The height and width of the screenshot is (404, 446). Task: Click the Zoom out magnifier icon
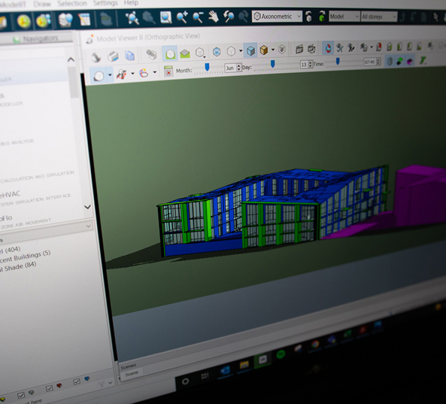tap(198, 17)
